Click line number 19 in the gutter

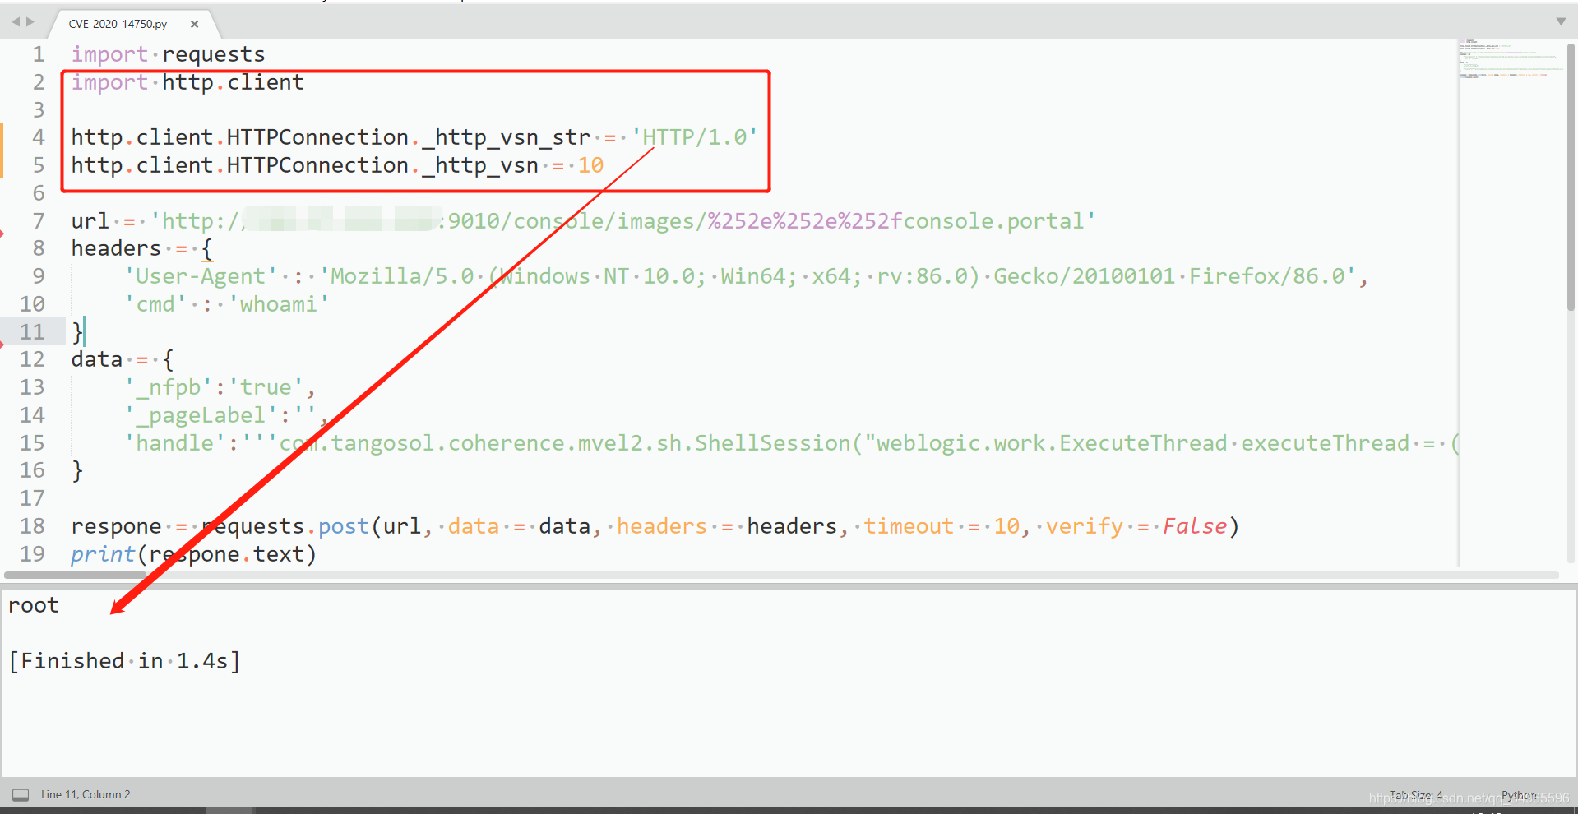pyautogui.click(x=32, y=554)
